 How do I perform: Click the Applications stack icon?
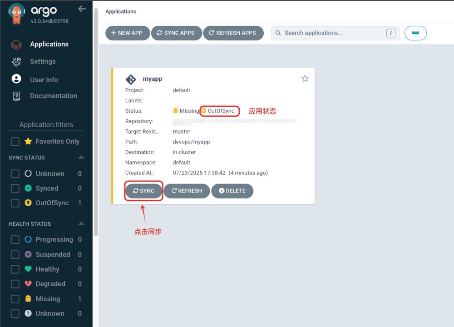pos(16,45)
